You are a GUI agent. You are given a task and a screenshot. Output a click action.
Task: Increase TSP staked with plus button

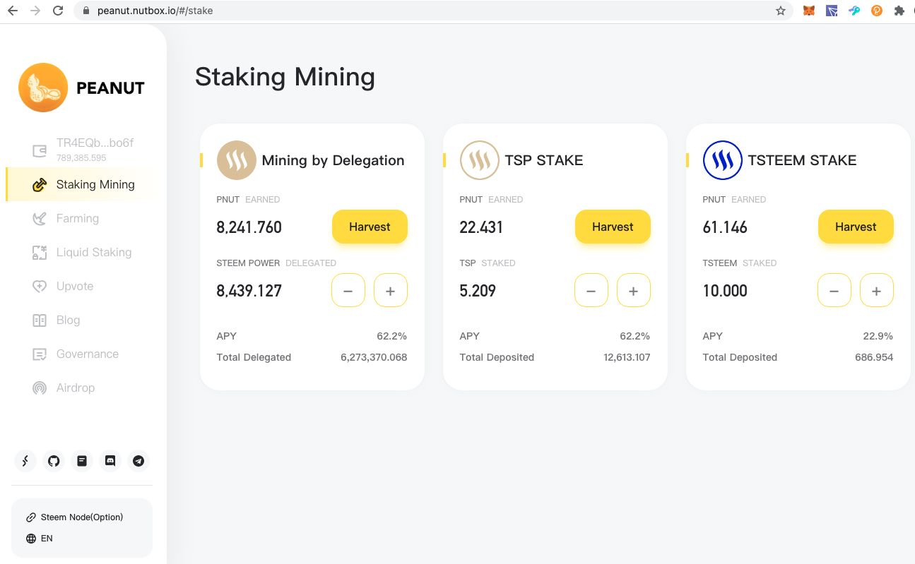[x=634, y=290]
